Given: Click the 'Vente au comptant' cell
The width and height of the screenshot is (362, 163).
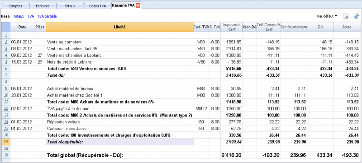Looking at the screenshot, I should pos(120,42).
